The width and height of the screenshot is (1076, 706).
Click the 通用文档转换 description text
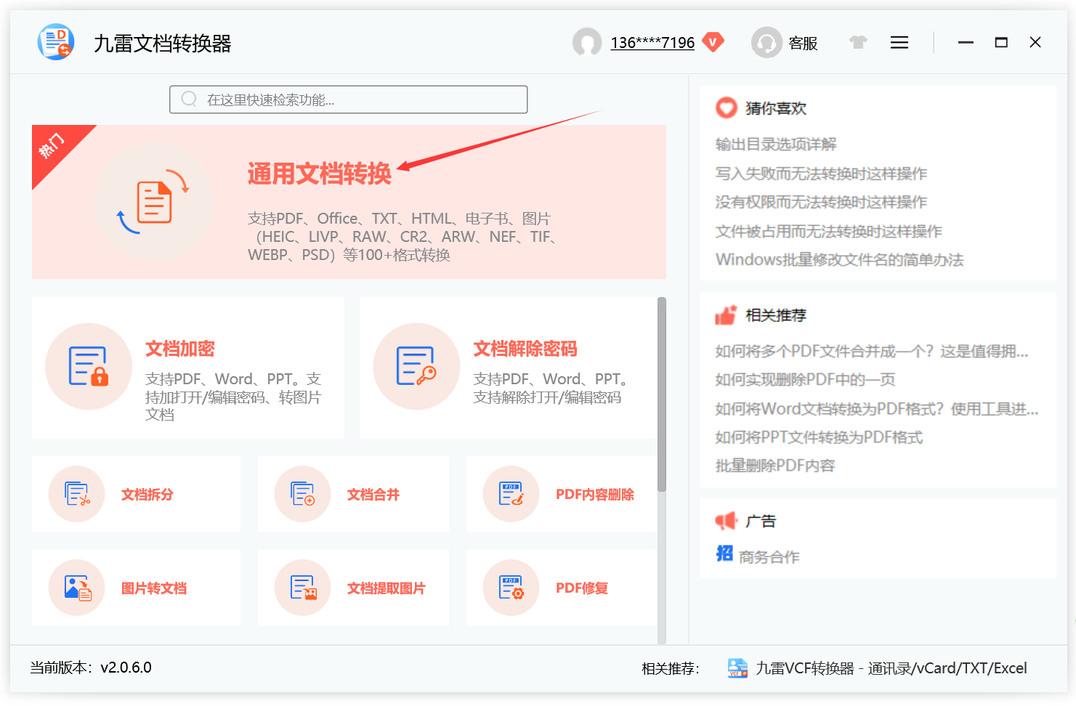[x=403, y=237]
